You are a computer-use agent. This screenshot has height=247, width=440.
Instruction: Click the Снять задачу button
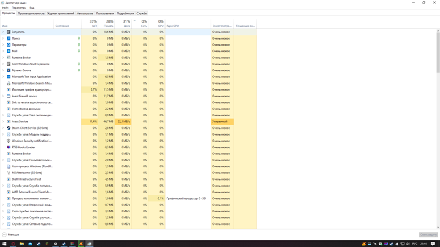pyautogui.click(x=428, y=235)
